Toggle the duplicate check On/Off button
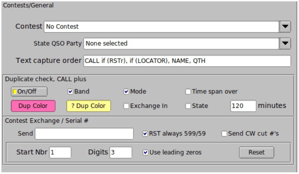The width and height of the screenshot is (299, 174). (29, 92)
